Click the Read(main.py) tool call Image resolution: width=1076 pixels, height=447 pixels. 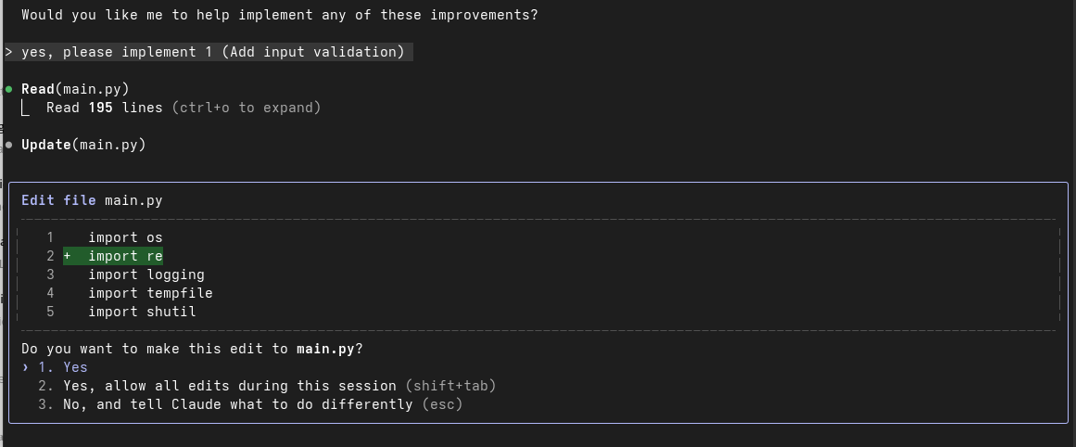(75, 89)
